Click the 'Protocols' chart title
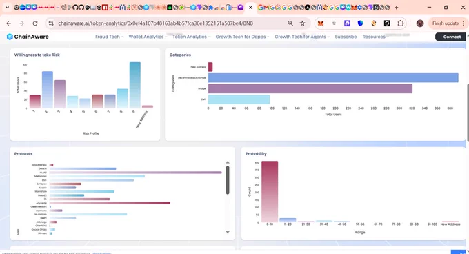 pyautogui.click(x=23, y=154)
